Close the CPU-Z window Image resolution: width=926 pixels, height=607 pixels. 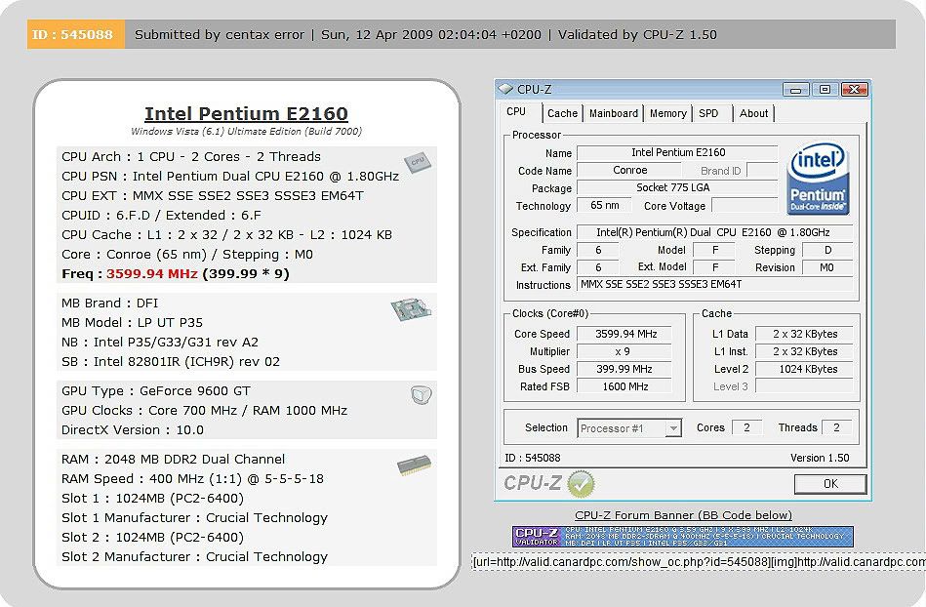[x=854, y=90]
